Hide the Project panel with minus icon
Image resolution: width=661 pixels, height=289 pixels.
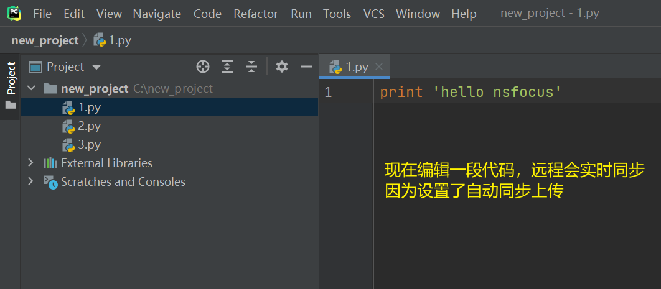coord(306,67)
